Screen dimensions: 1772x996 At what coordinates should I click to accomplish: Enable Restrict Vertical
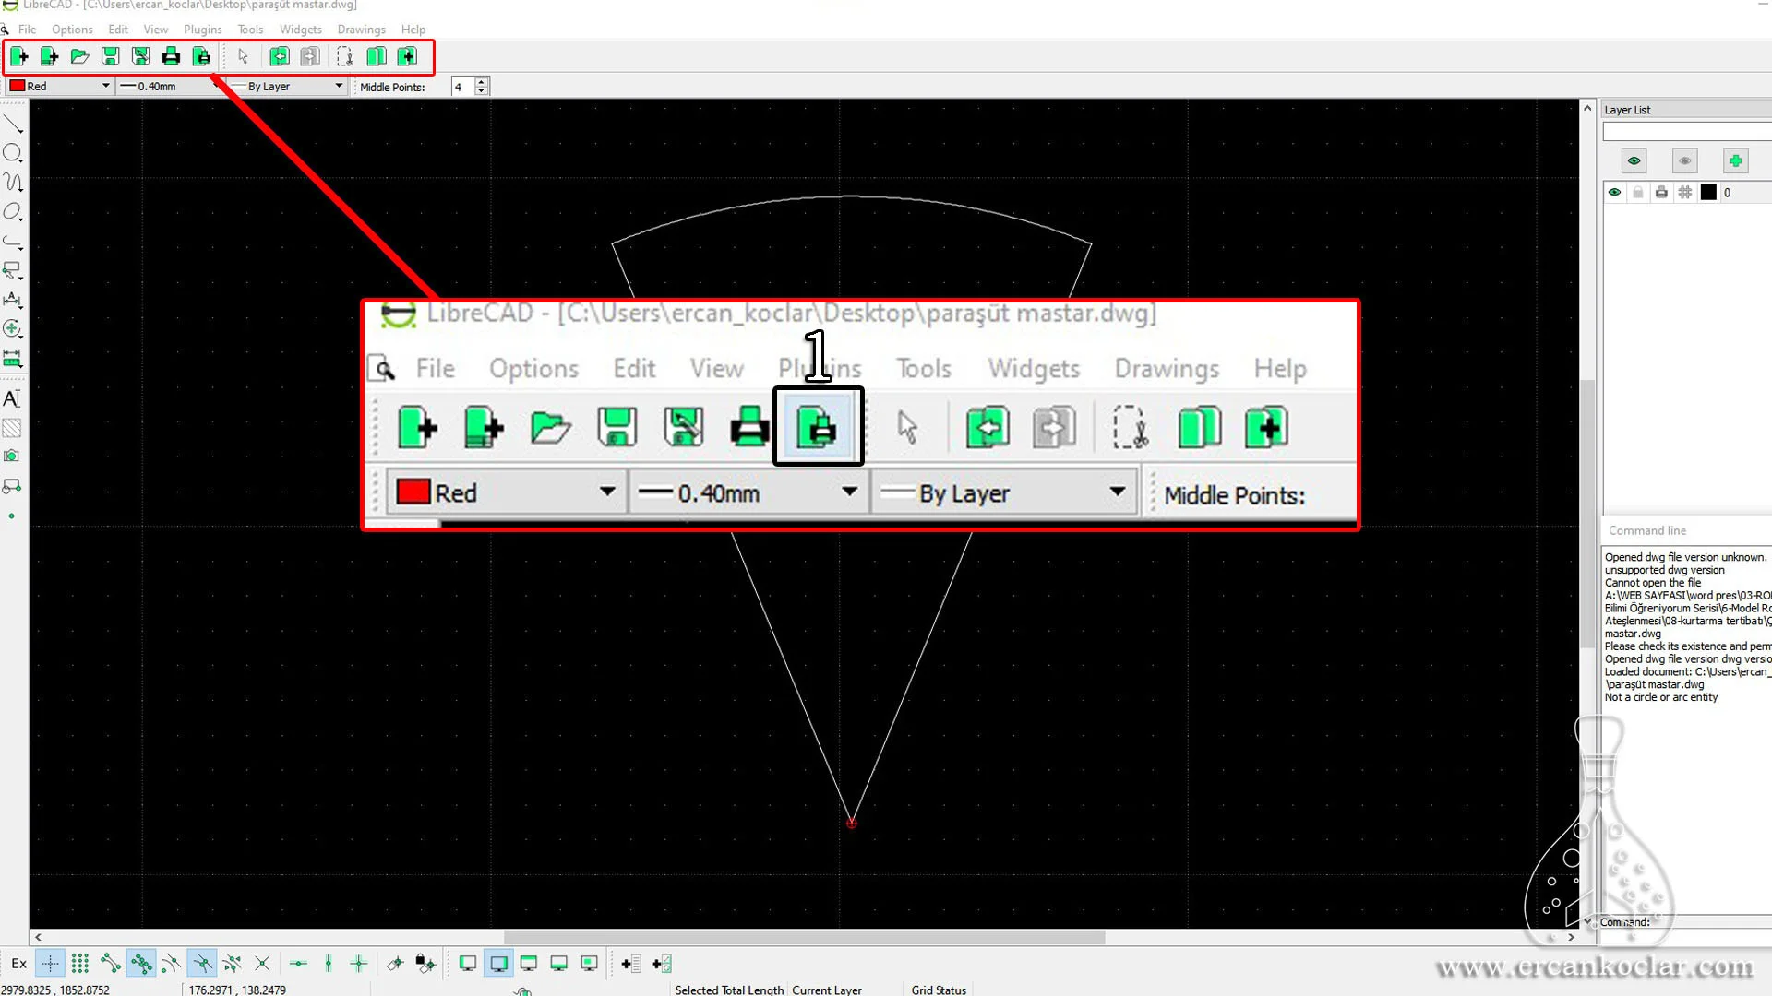pyautogui.click(x=329, y=964)
